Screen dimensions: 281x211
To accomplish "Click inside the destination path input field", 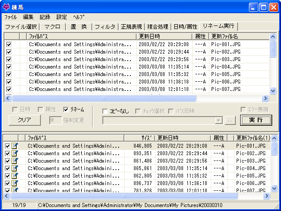I will tap(159, 120).
